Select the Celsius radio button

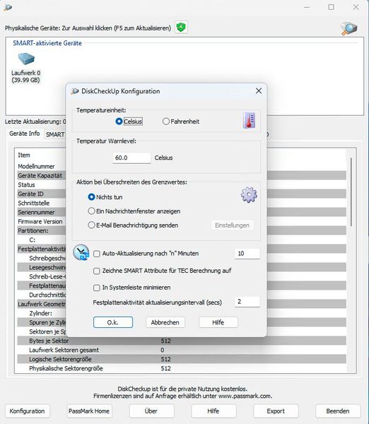(x=119, y=122)
